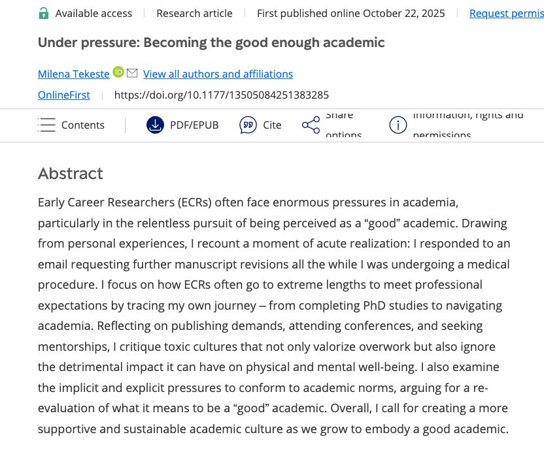Open the Milena Tekeste author link
This screenshot has height=456, width=544.
[x=73, y=74]
